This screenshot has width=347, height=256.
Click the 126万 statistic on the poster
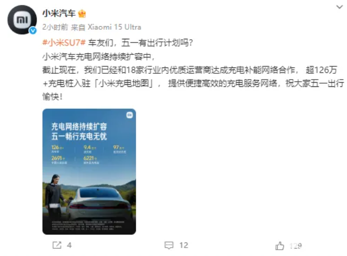[57, 148]
